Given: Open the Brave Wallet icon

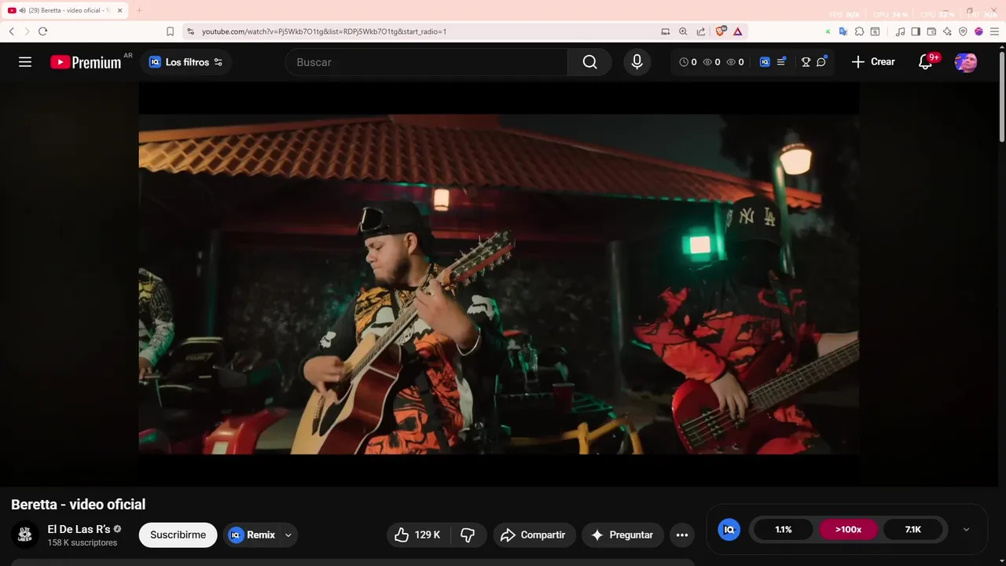Looking at the screenshot, I should pyautogui.click(x=931, y=31).
